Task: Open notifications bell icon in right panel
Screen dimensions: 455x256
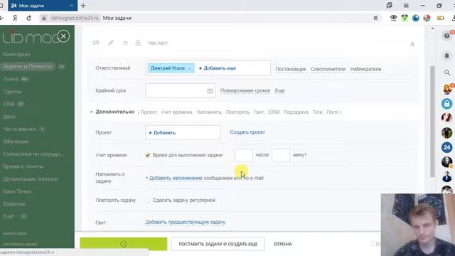Action: point(447,55)
